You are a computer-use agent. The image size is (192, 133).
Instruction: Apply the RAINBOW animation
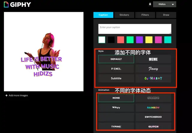click(x=153, y=108)
